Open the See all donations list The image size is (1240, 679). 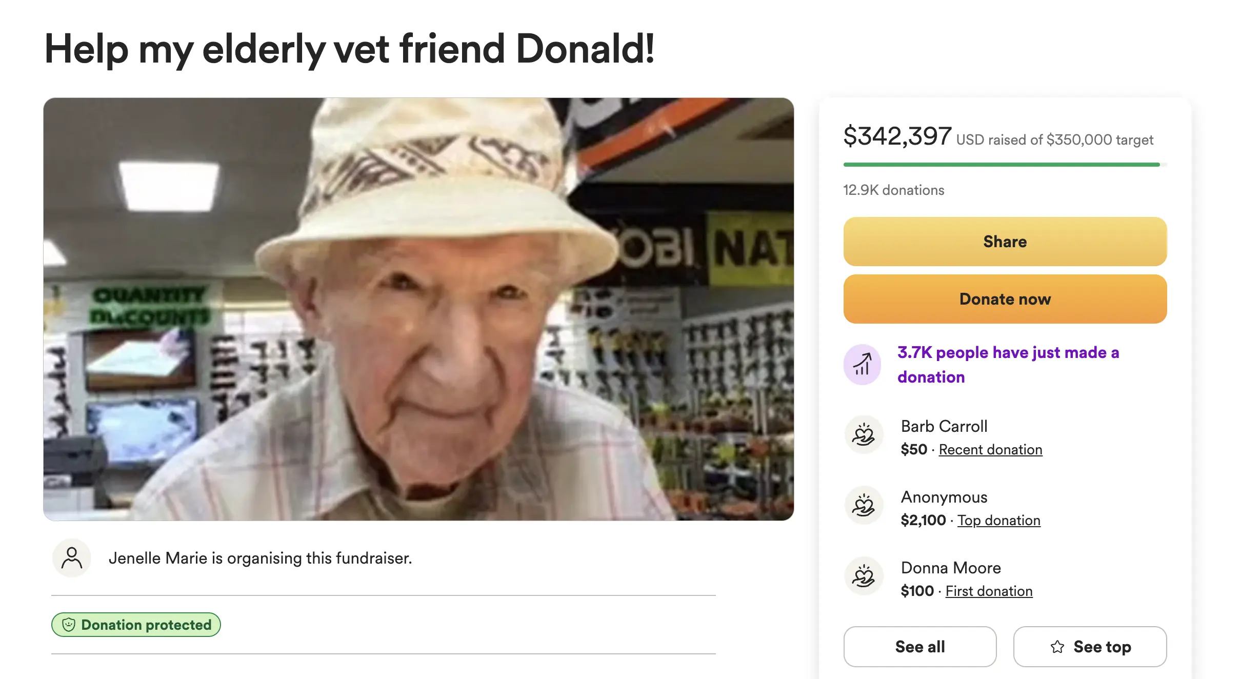(x=920, y=647)
